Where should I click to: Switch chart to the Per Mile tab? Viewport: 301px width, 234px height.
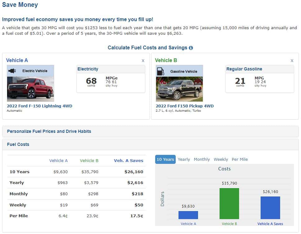(239, 160)
